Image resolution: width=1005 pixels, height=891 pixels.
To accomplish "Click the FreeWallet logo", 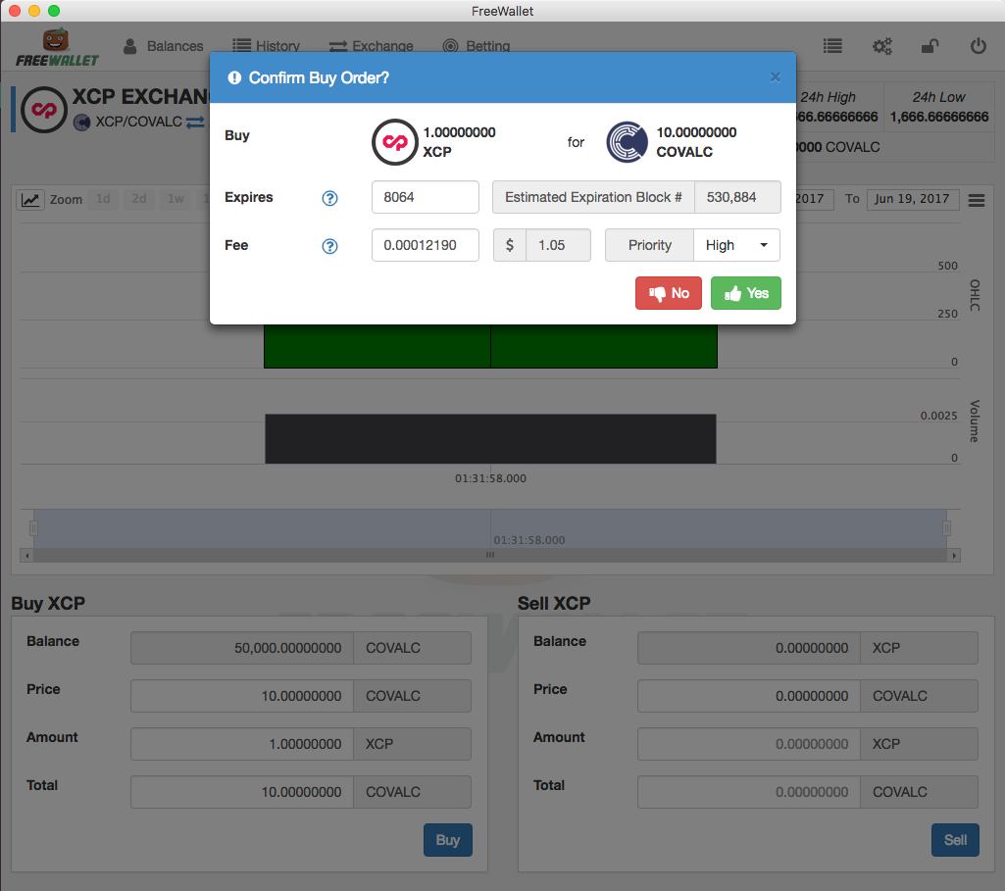I will click(x=57, y=47).
